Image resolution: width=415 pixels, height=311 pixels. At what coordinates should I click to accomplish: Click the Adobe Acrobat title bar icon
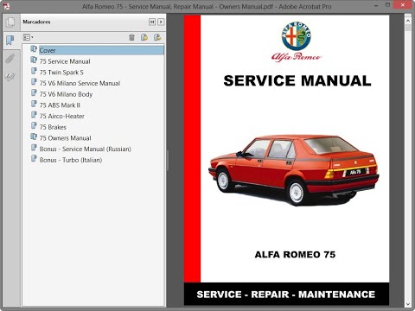click(6, 6)
